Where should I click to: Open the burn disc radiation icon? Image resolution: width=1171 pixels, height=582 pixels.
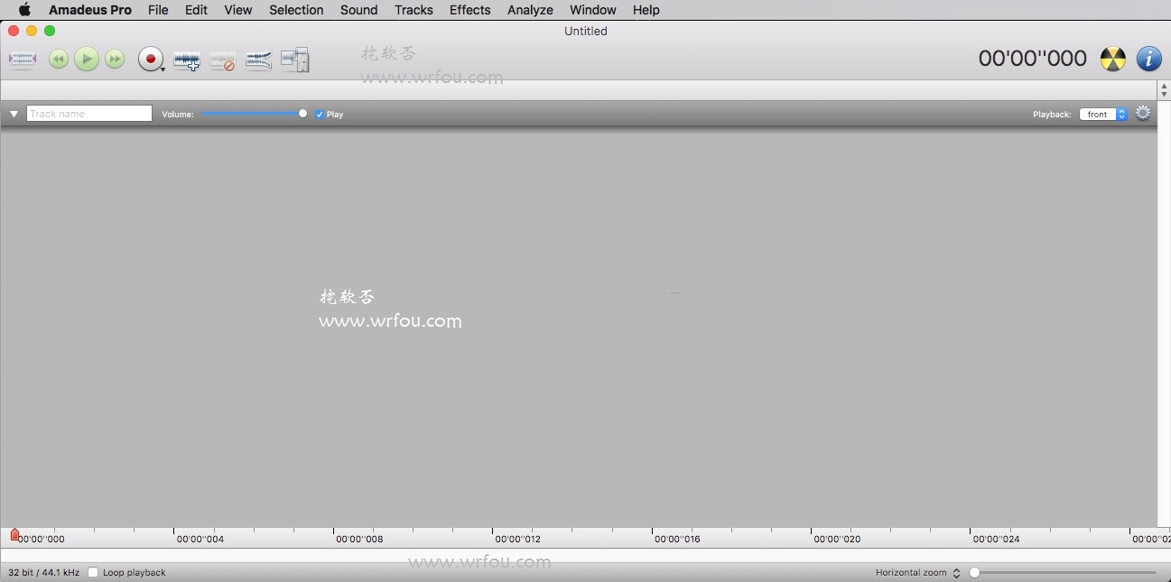coord(1113,60)
